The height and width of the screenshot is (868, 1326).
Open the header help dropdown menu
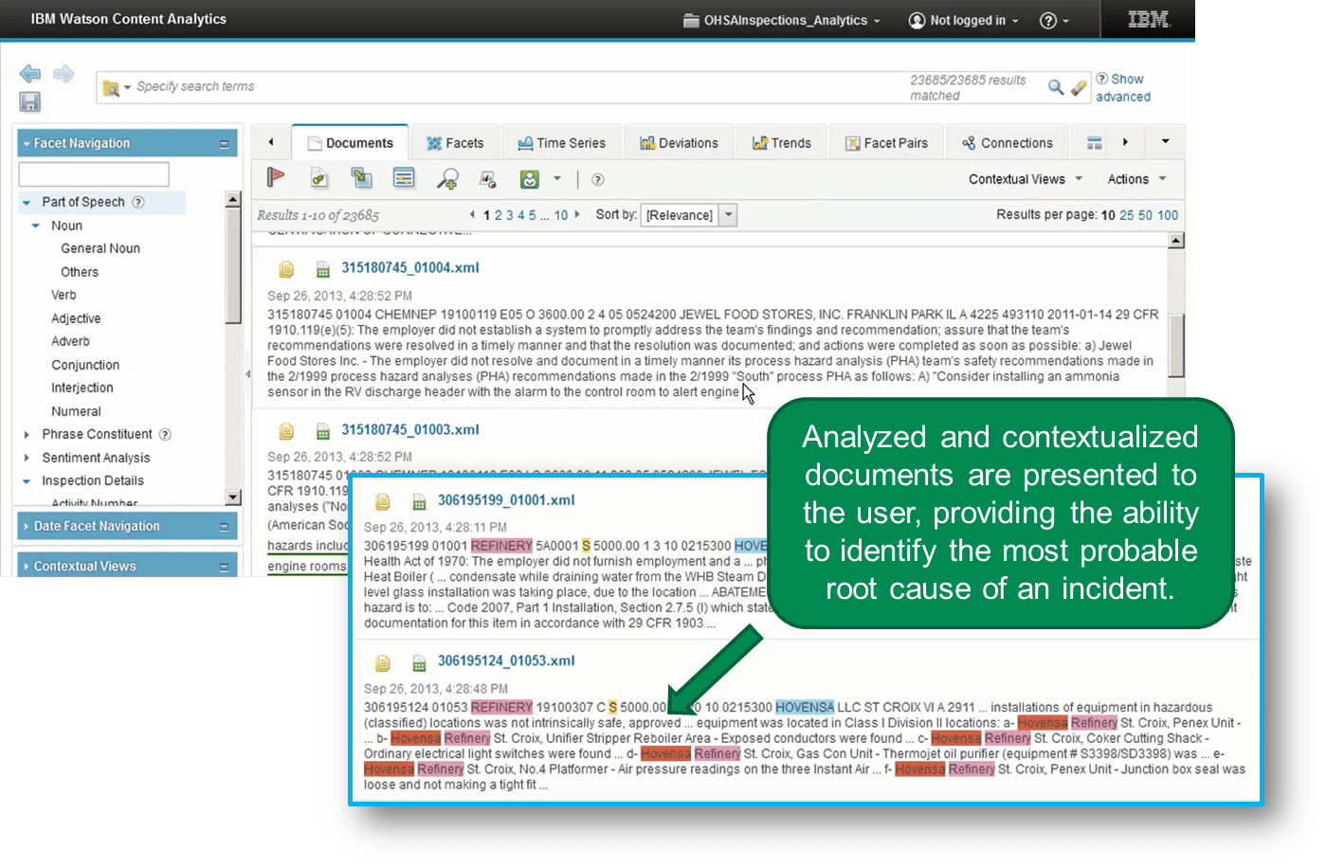point(1054,20)
